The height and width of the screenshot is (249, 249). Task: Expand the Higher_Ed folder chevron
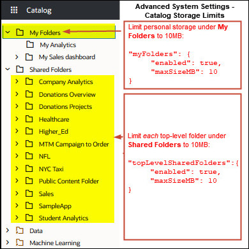point(17,131)
